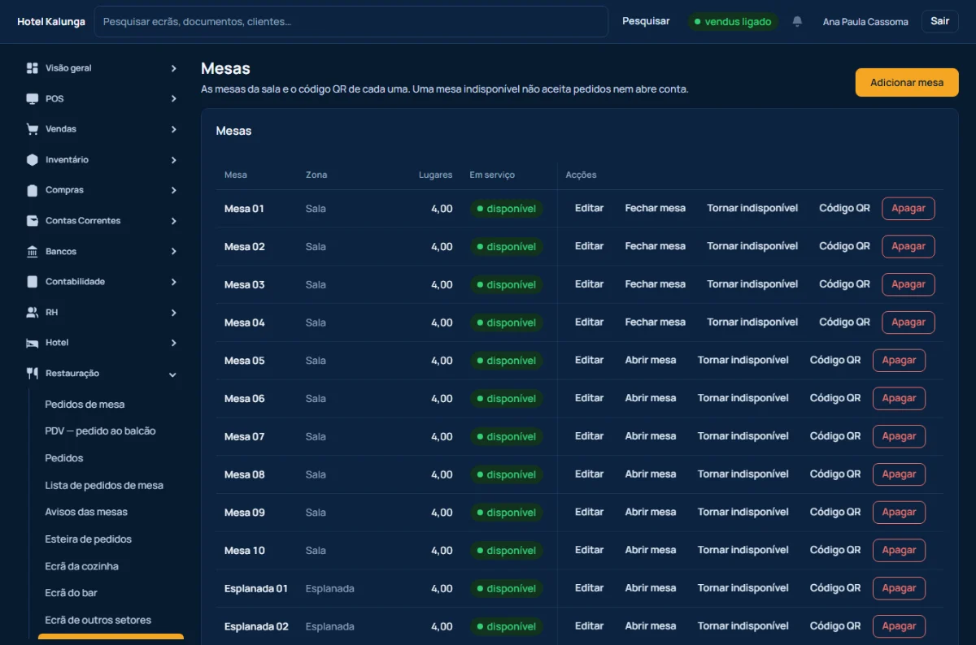The image size is (976, 645).
Task: Collapse the Restauração section chevron
Action: 172,374
